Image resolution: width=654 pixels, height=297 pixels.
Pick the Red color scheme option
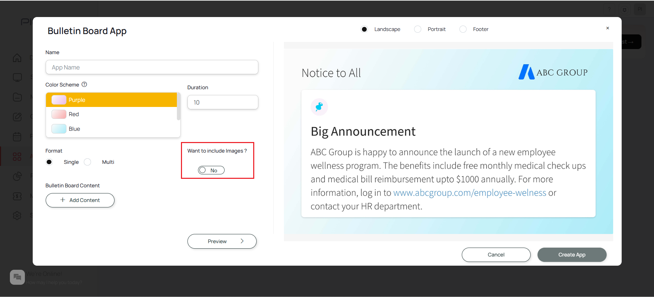(x=111, y=114)
